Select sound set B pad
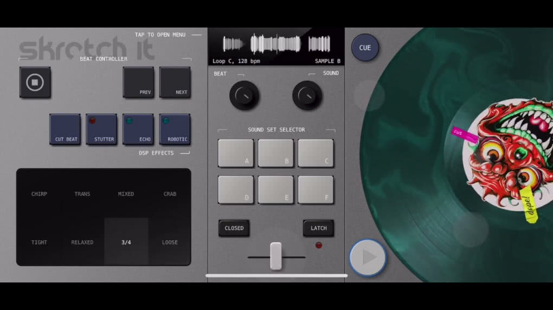The height and width of the screenshot is (310, 553). tap(276, 153)
